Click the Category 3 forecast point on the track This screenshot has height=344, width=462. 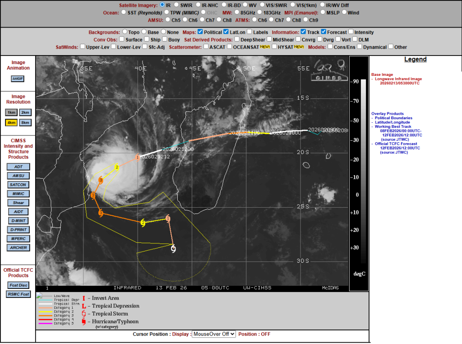pos(101,181)
